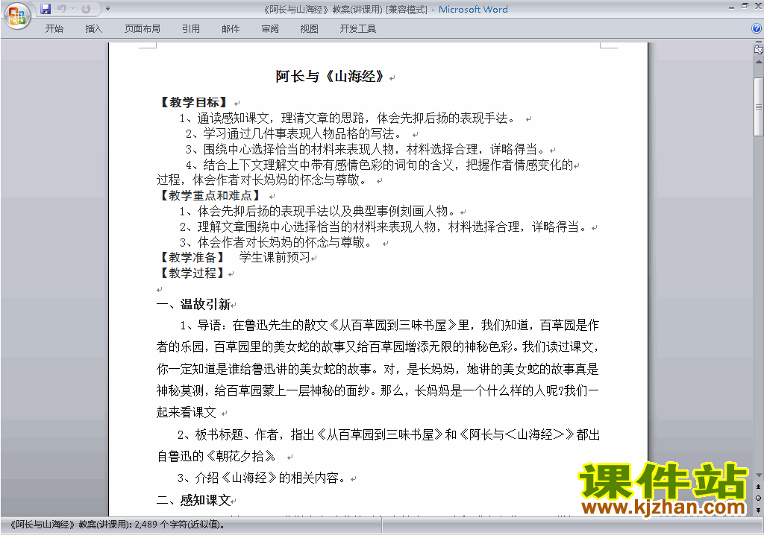Click the heading 一、温故引新
The image size is (764, 535).
[193, 305]
